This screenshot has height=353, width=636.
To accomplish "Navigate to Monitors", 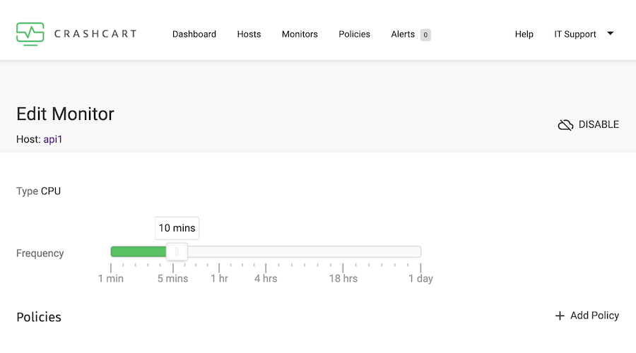I will click(300, 34).
